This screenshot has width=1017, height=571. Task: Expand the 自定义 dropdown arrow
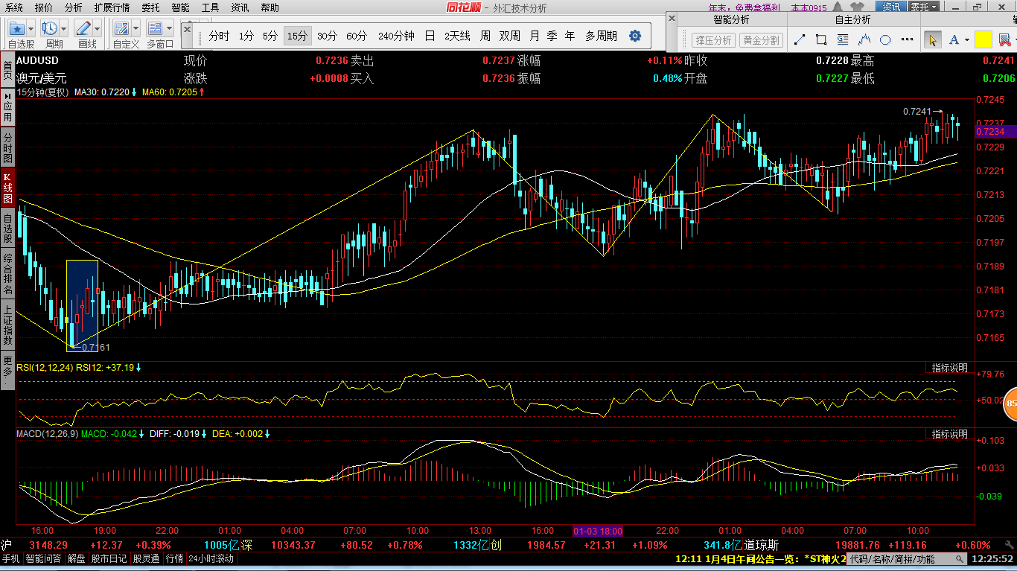click(135, 28)
